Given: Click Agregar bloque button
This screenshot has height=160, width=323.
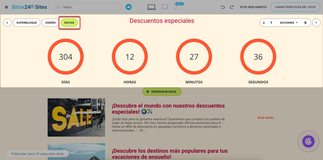Looking at the screenshot, I should click(162, 92).
